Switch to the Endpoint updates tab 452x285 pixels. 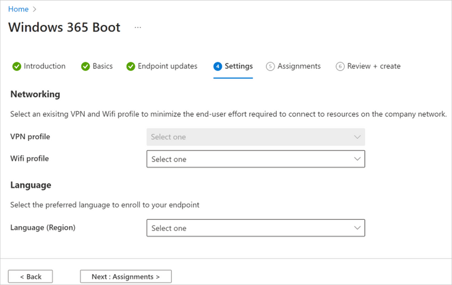tap(168, 66)
